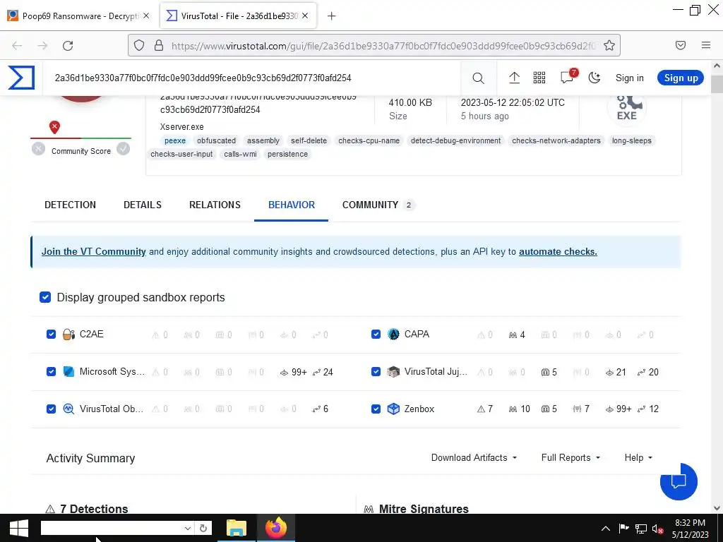723x542 pixels.
Task: Show hidden tray icons chevron
Action: 606,529
